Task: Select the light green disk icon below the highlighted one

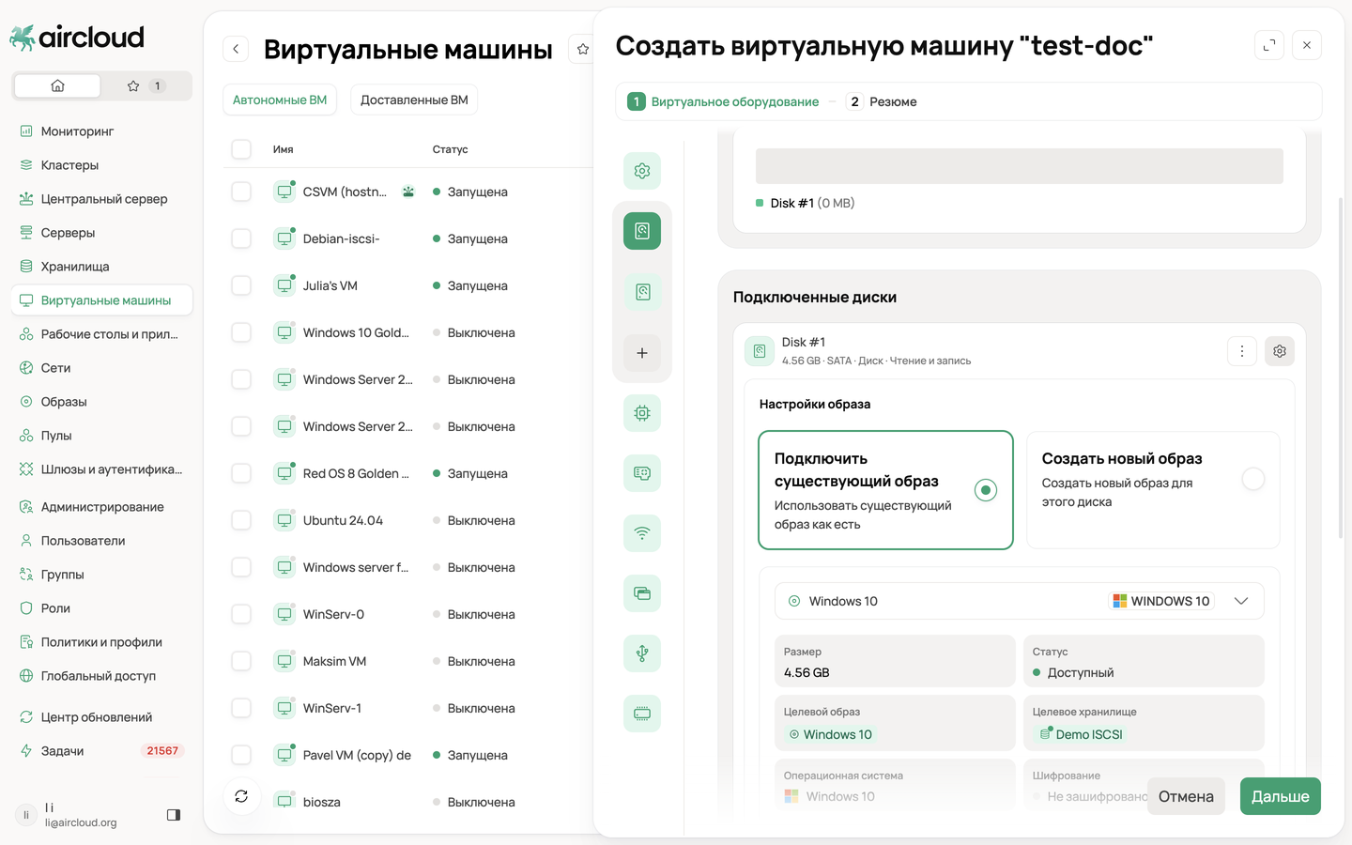Action: 642,292
